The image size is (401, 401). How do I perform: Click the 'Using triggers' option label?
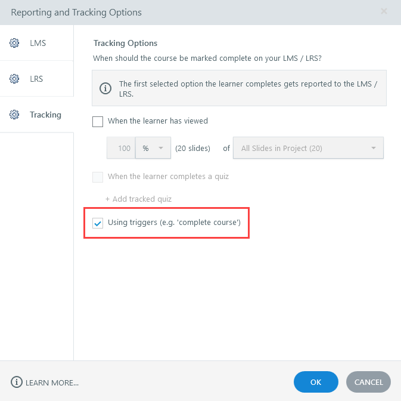174,223
